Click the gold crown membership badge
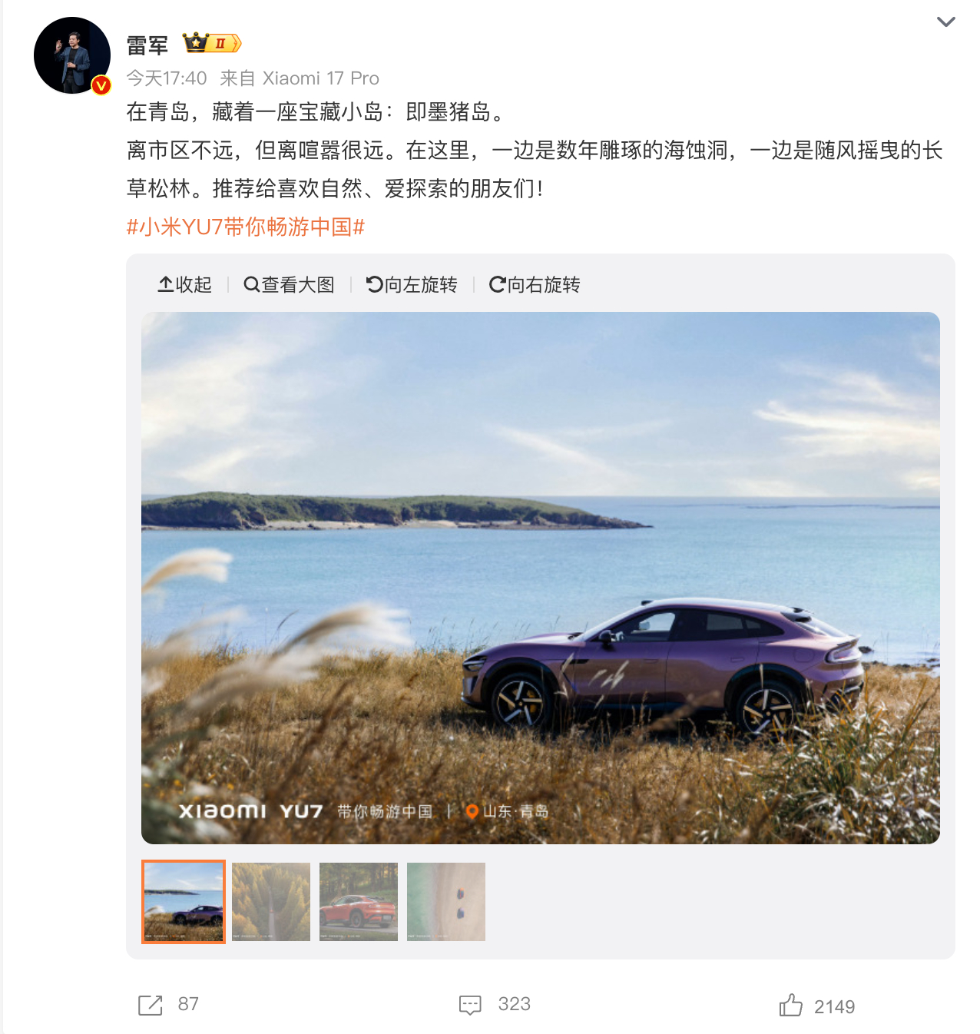Viewport: 980px width, 1034px height. (x=212, y=43)
